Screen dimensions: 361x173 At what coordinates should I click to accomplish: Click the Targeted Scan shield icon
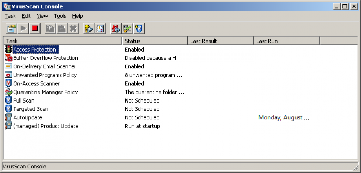tap(8, 109)
